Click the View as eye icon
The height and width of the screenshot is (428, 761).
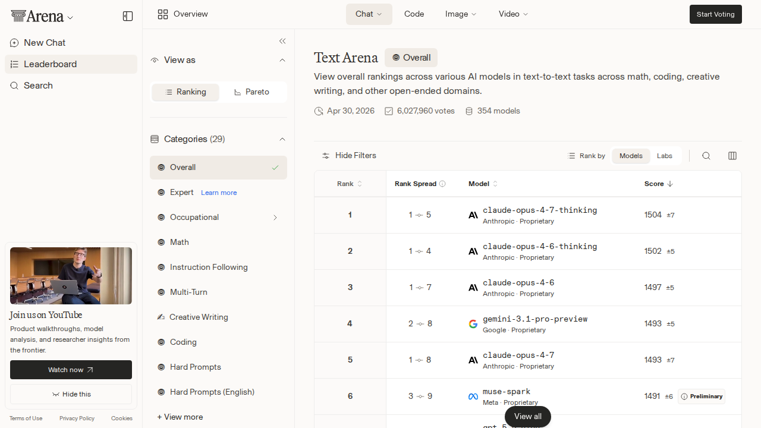pos(155,60)
